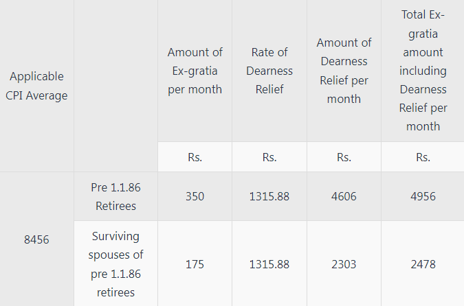Select Amount of Dearness Relief per month header

(344, 71)
